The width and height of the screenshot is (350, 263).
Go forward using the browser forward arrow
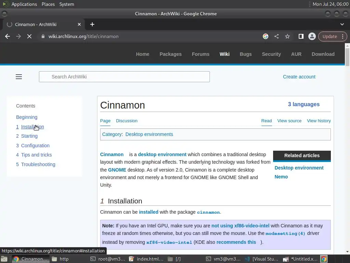[x=18, y=36]
